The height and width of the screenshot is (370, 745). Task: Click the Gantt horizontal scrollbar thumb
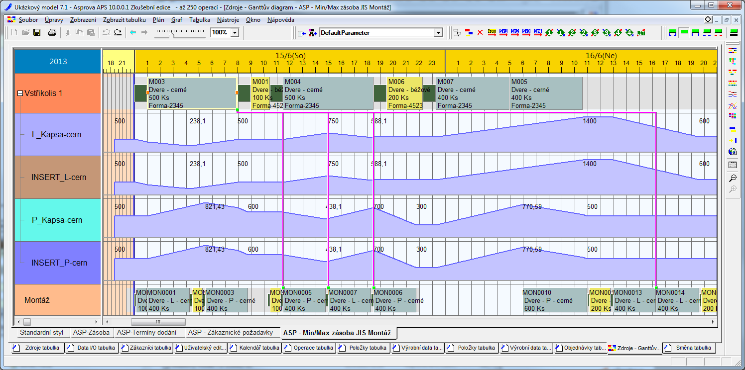pos(158,322)
